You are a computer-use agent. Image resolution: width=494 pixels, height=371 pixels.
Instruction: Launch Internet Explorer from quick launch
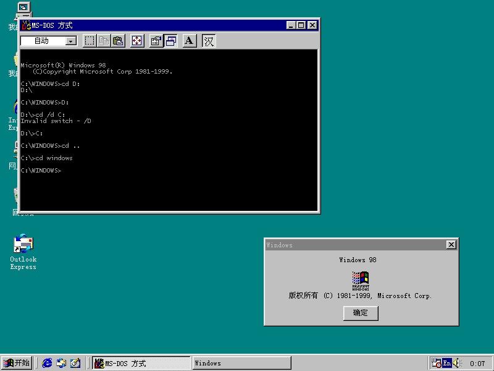point(48,363)
